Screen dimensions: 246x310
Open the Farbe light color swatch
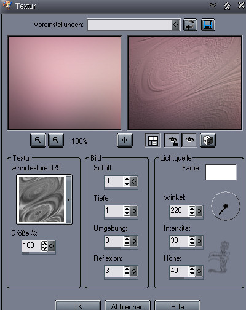click(221, 172)
